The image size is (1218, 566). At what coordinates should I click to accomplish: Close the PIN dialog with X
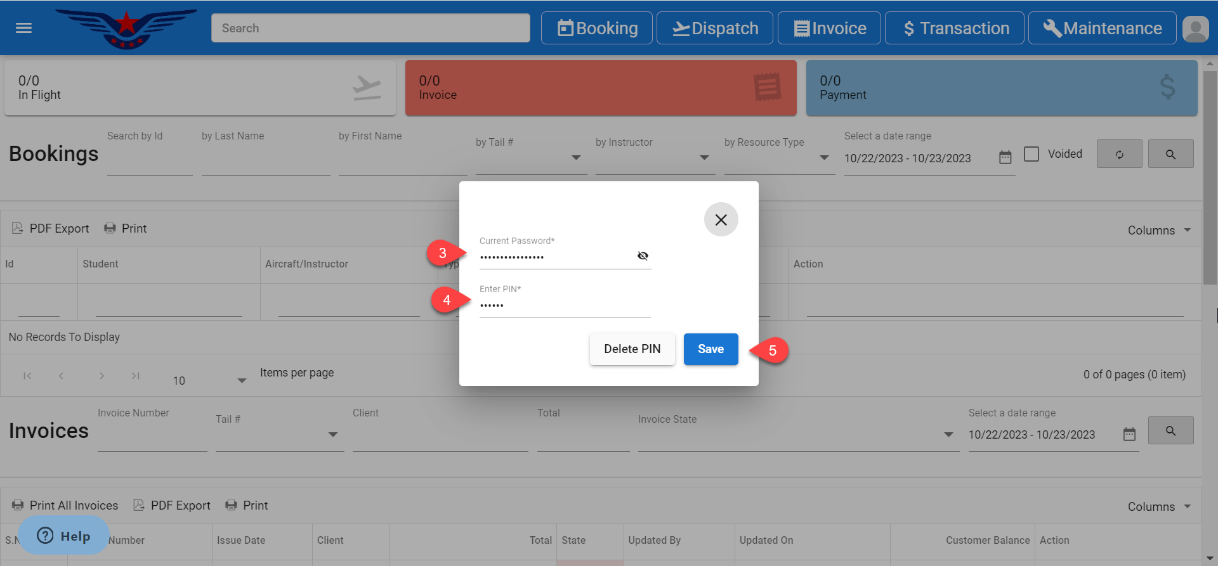[721, 220]
